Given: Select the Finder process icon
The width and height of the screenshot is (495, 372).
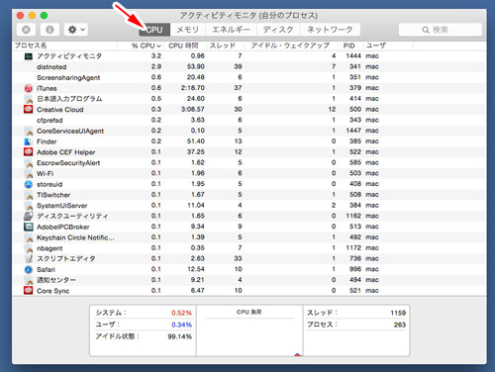Looking at the screenshot, I should coord(29,141).
